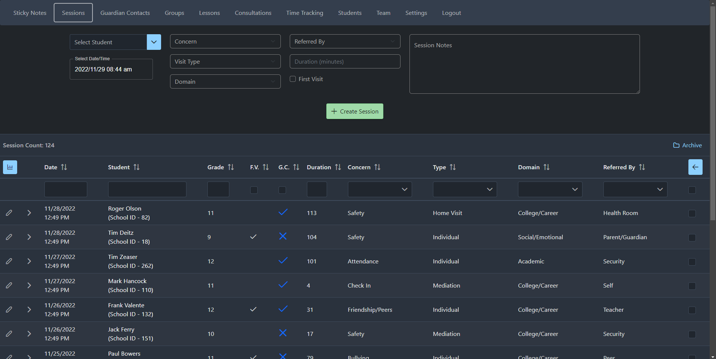Click the Session Notes text area
Image resolution: width=716 pixels, height=359 pixels.
pos(524,64)
